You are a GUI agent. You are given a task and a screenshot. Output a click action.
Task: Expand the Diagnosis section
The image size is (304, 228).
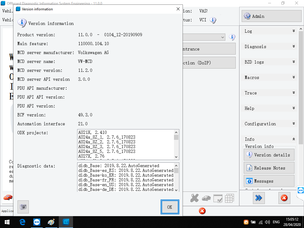269,47
